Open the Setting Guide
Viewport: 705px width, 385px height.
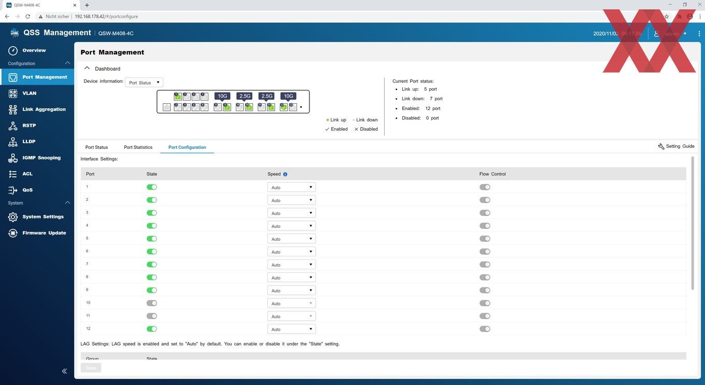pos(676,146)
